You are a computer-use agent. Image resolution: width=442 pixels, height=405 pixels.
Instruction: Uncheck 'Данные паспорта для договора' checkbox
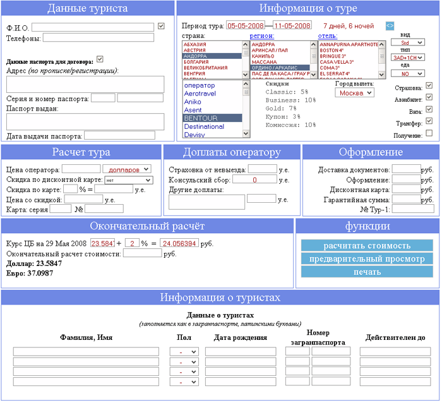point(100,59)
